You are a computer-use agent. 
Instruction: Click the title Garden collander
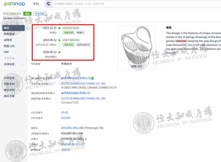click(x=14, y=18)
